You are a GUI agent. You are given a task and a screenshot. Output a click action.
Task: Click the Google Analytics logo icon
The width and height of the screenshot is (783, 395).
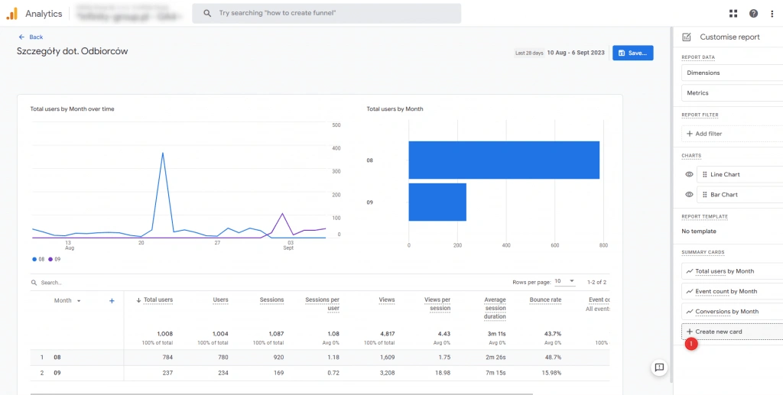tap(11, 13)
